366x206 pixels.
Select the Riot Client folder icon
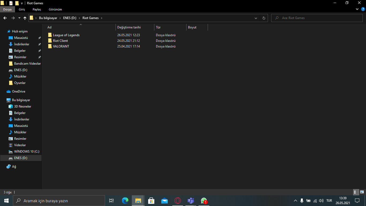click(x=50, y=41)
